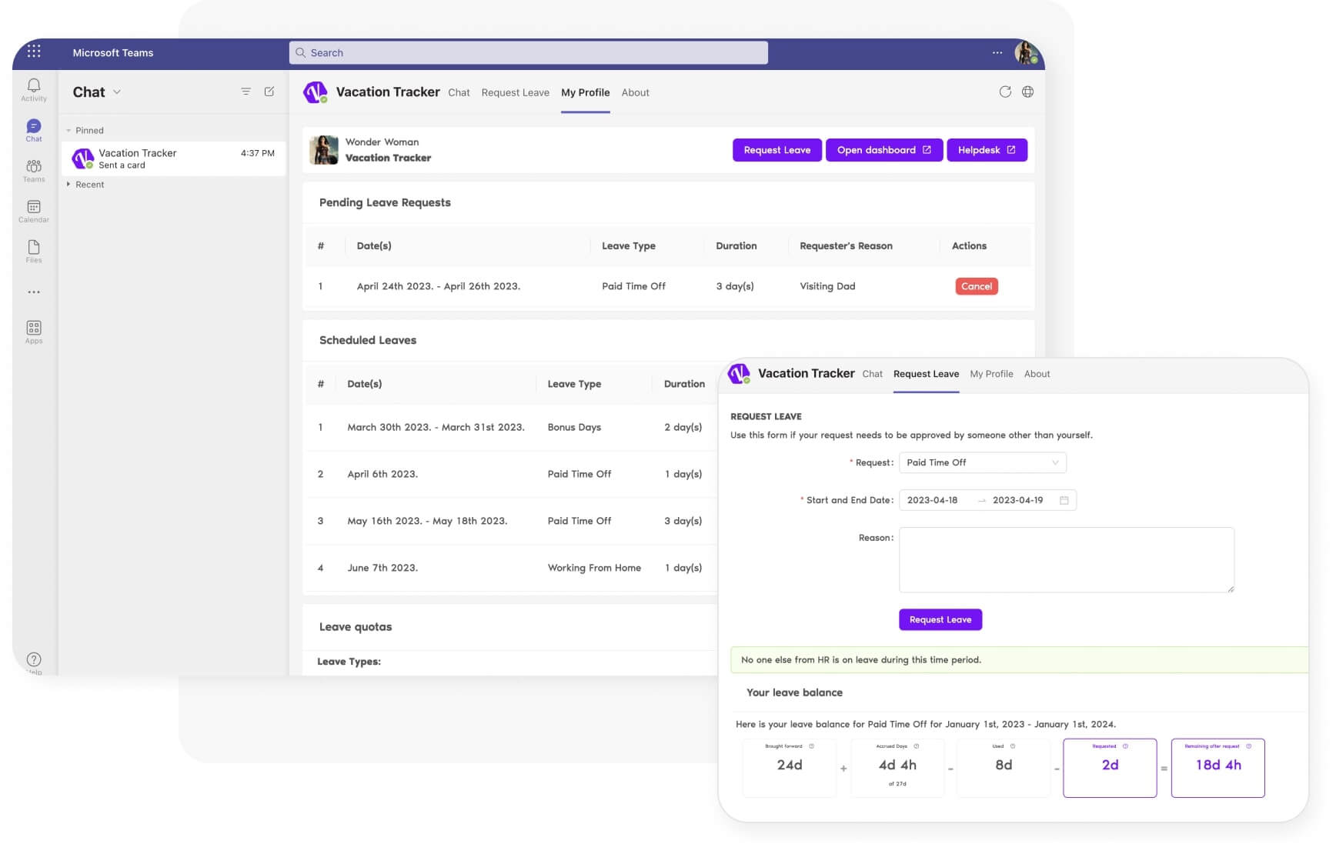1336x854 pixels.
Task: Open the Activity bell in sidebar
Action: pyautogui.click(x=34, y=89)
